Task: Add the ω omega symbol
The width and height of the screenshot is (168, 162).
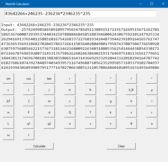Action: [x=8, y=135]
